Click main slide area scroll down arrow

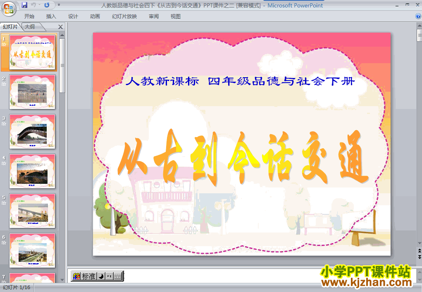[x=419, y=243]
